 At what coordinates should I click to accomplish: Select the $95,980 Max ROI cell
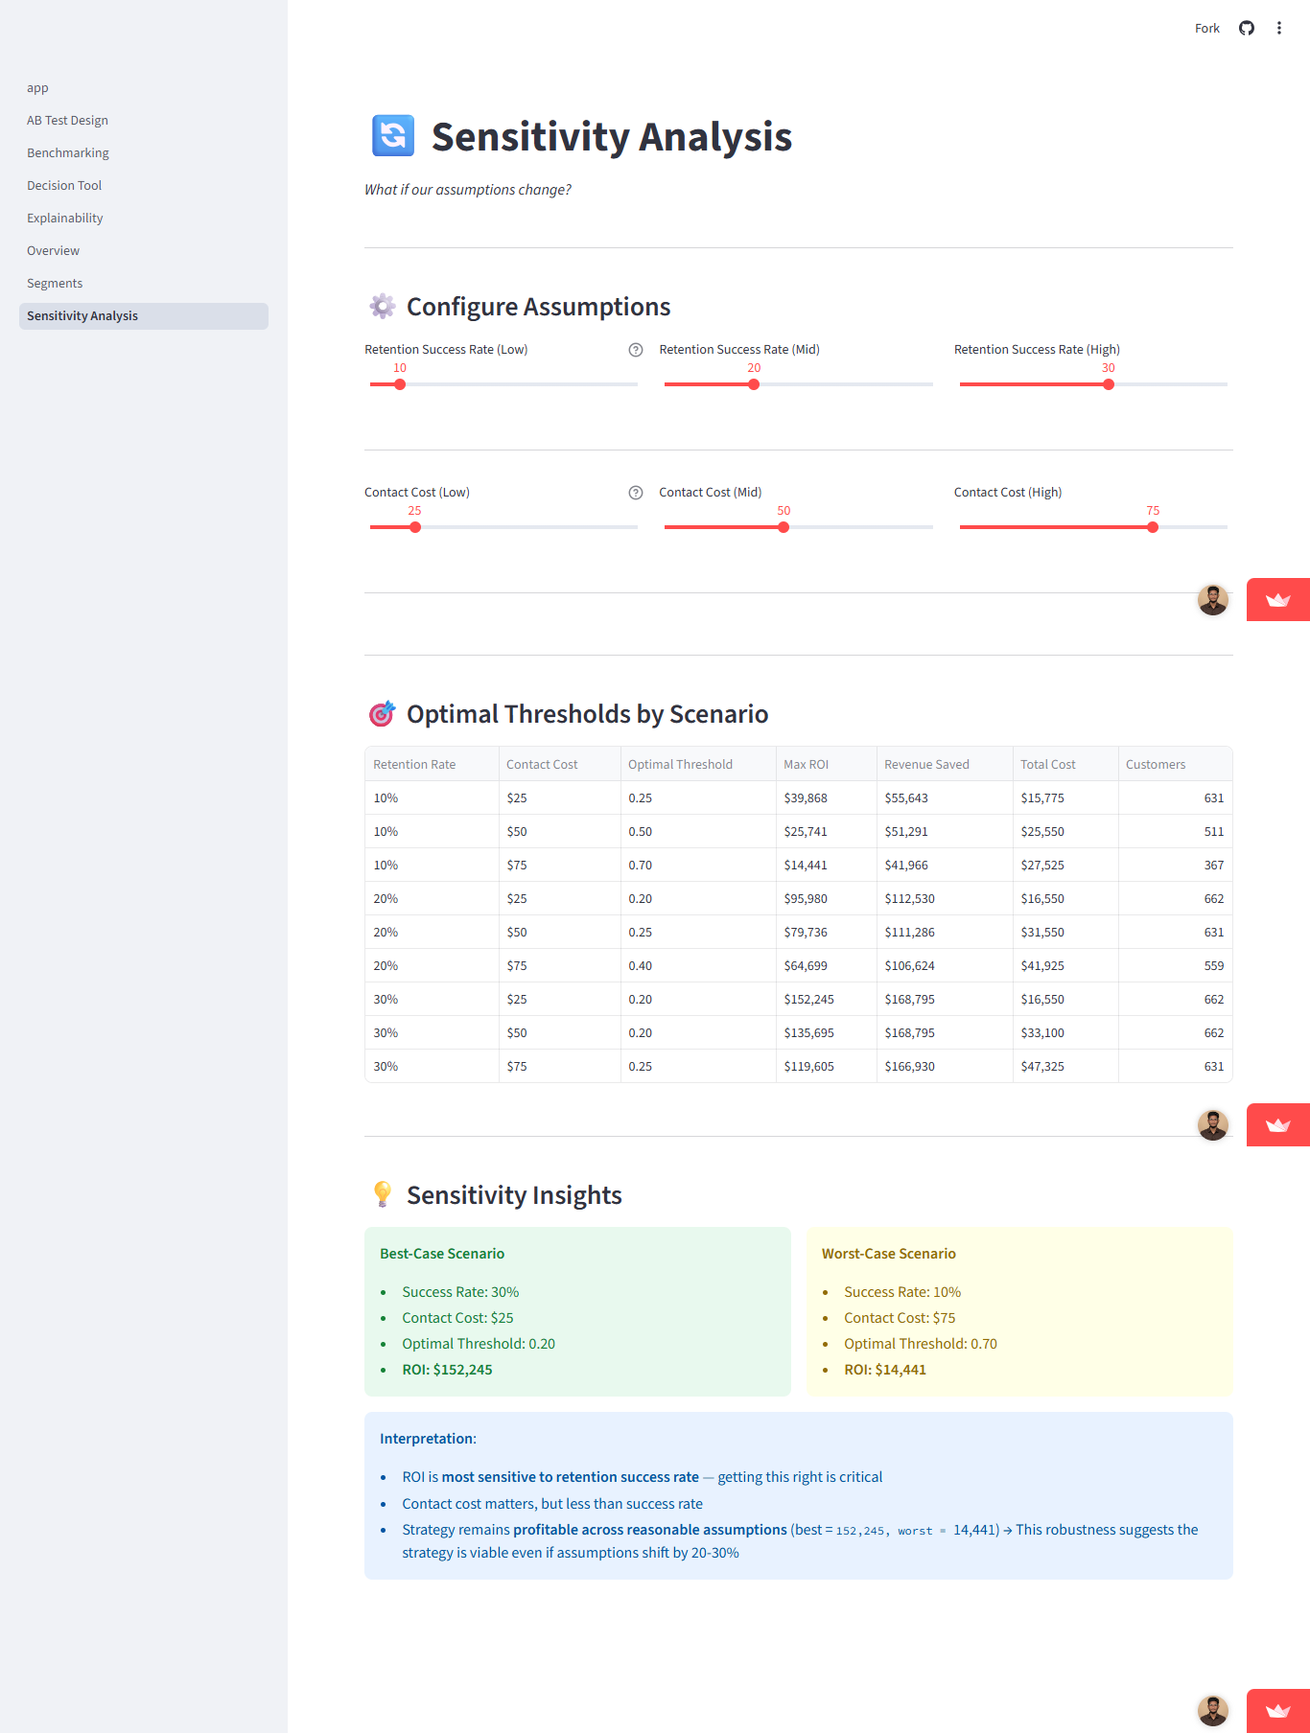click(827, 898)
